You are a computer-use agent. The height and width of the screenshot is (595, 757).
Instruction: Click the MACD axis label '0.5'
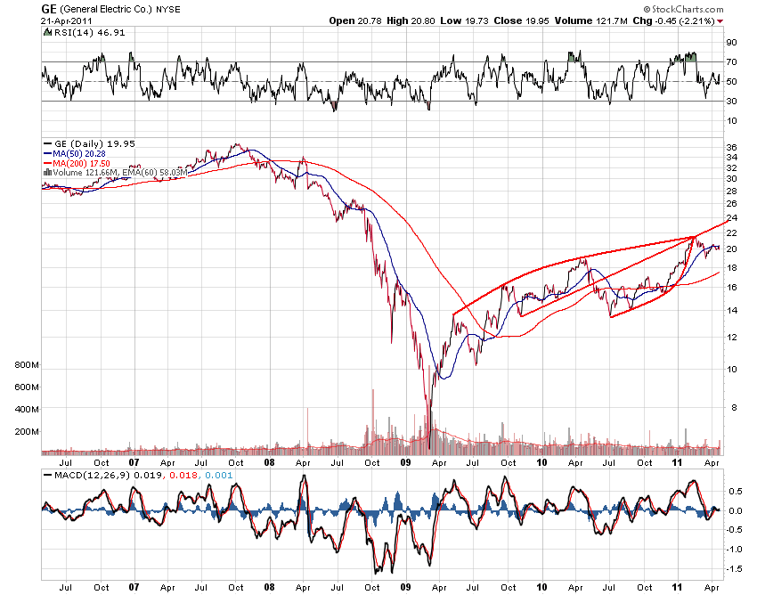(736, 491)
